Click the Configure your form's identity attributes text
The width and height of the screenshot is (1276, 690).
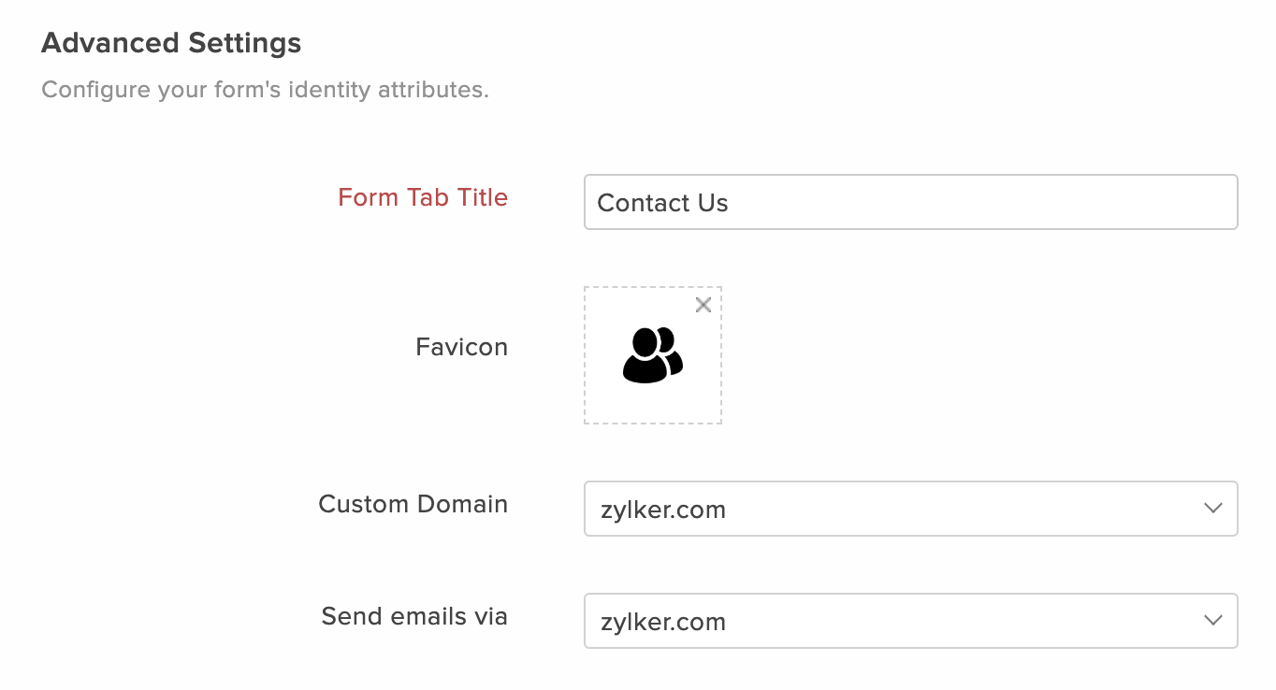tap(266, 91)
